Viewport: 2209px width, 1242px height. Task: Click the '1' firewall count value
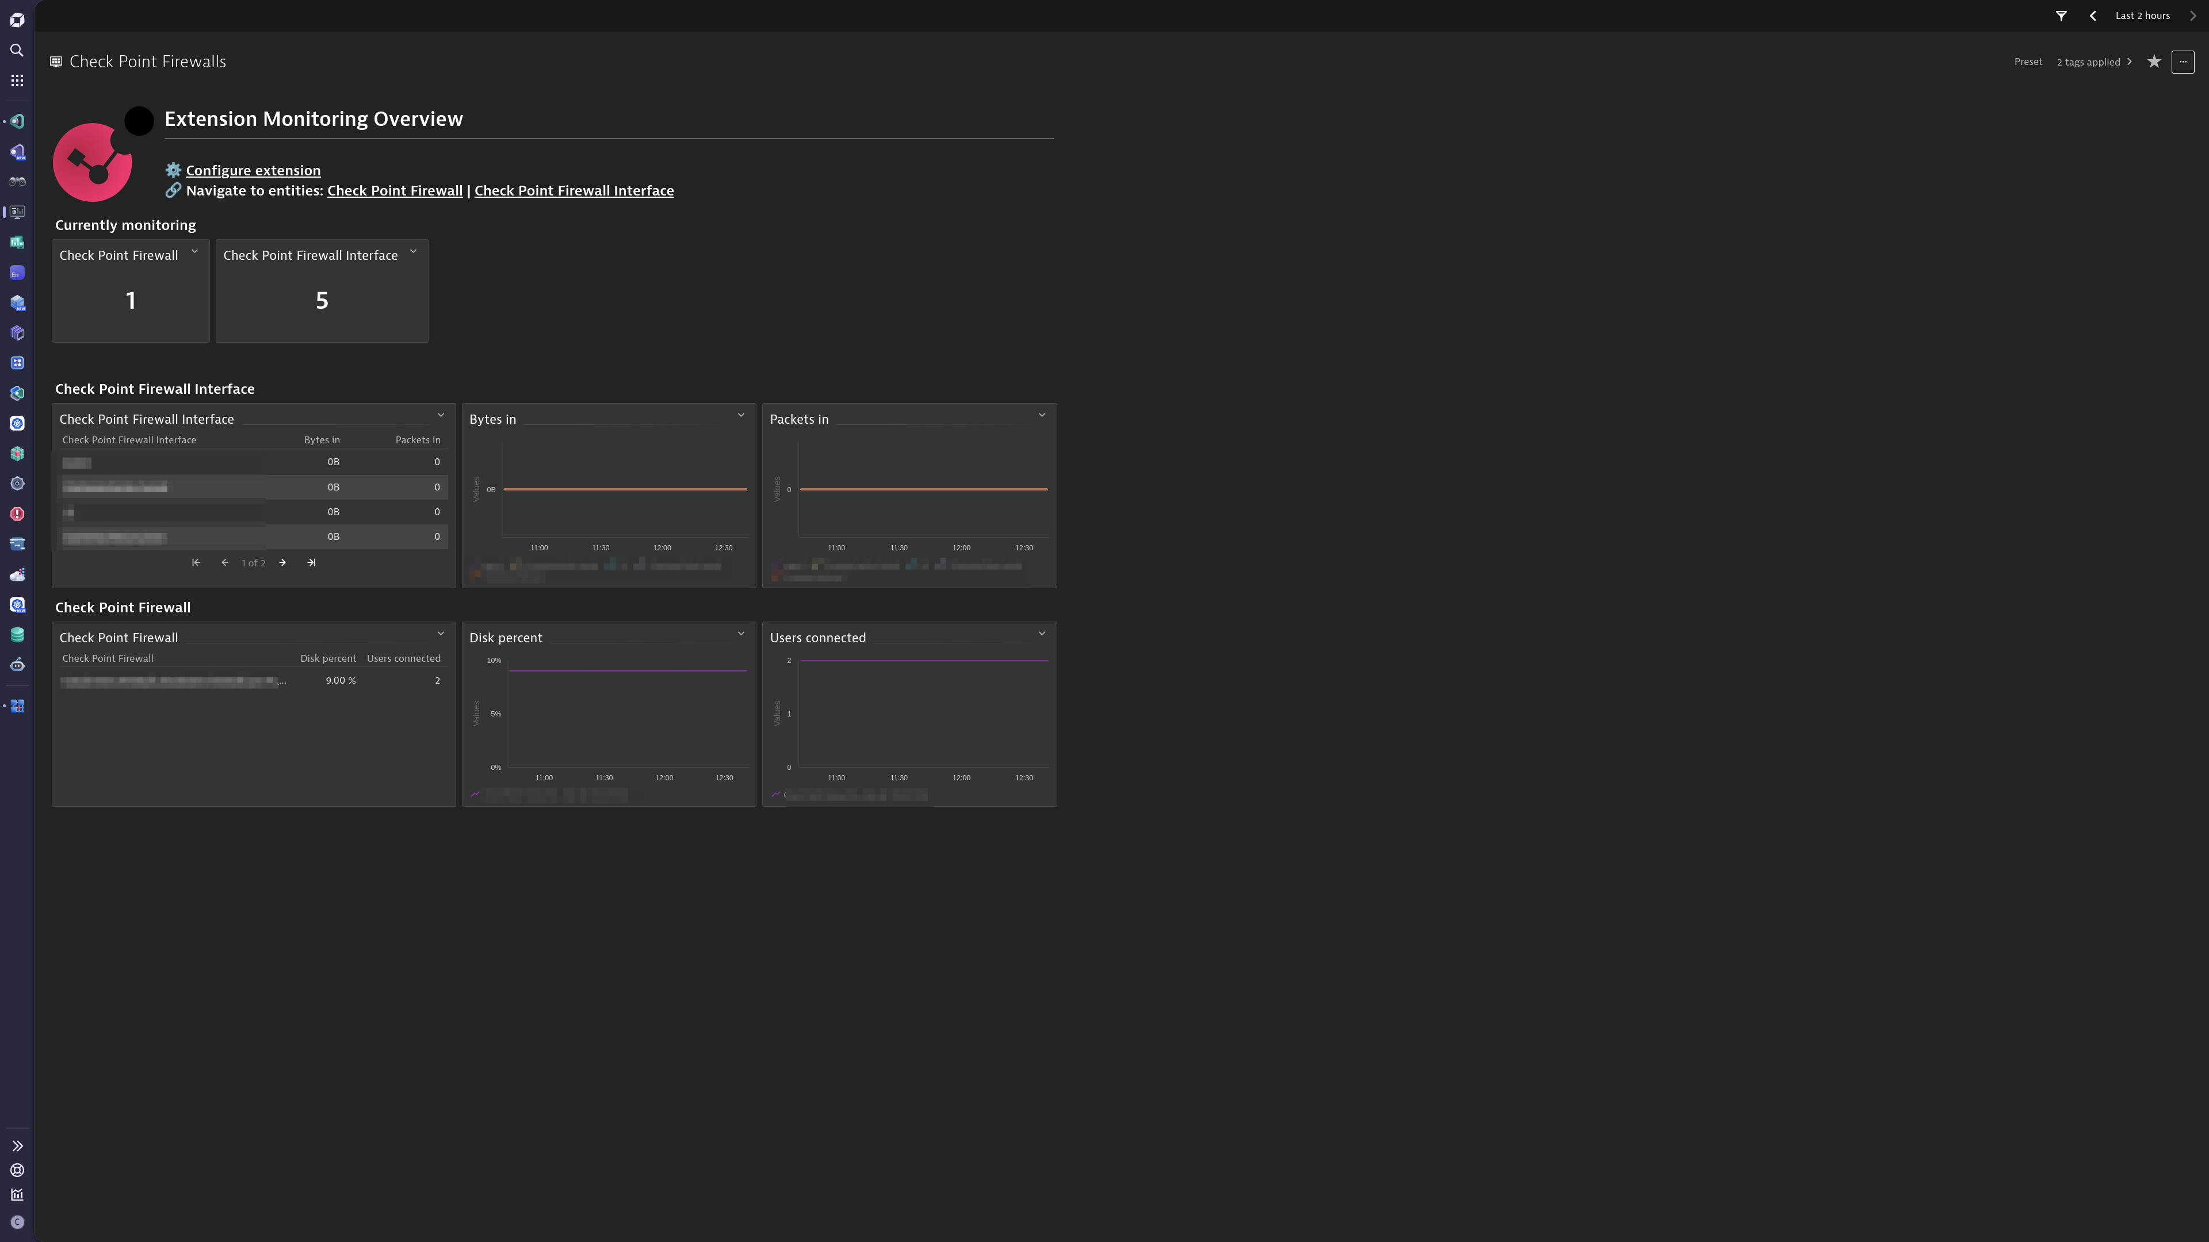pos(131,300)
